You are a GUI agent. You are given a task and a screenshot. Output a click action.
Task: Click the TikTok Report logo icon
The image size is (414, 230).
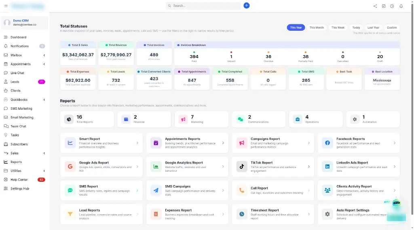click(x=242, y=166)
